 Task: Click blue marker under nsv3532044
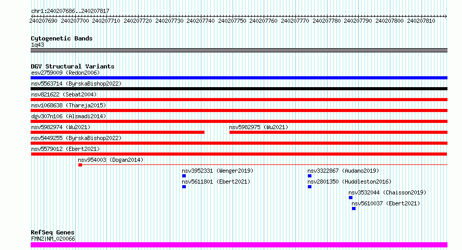350,198
